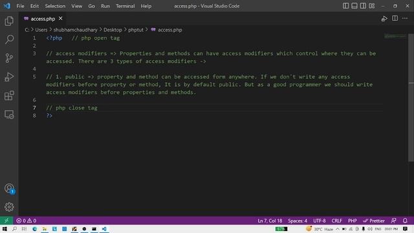Change file encoding via UTF-8
414x233 pixels.
click(x=319, y=221)
